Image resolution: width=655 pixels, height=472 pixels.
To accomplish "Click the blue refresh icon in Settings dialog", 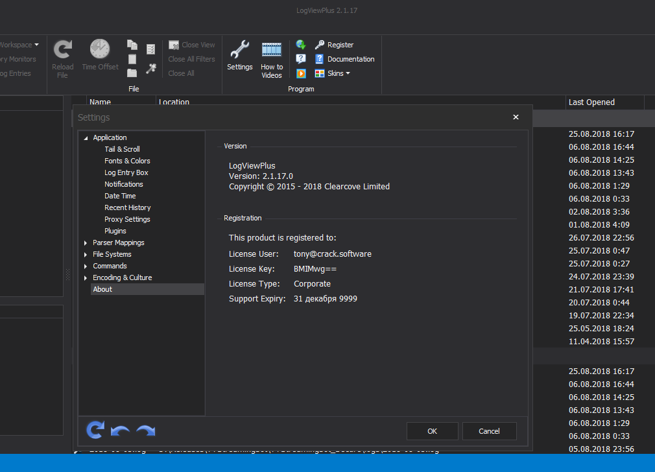I will (95, 430).
